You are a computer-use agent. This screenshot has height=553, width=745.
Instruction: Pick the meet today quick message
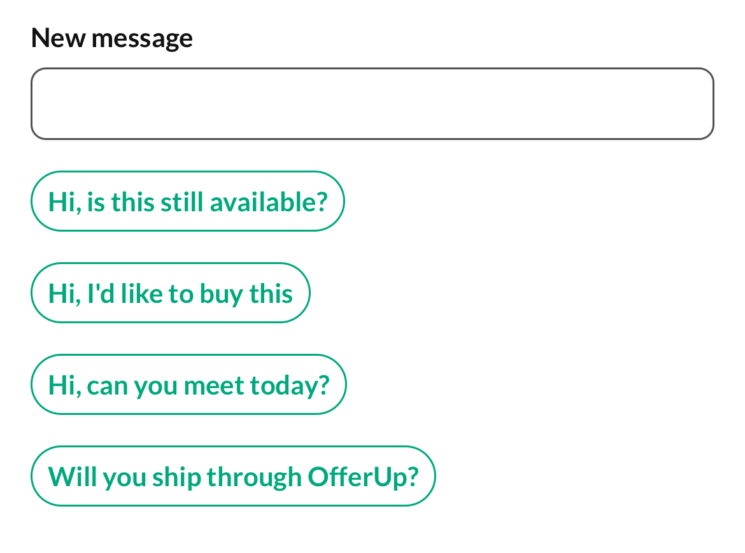click(x=188, y=384)
